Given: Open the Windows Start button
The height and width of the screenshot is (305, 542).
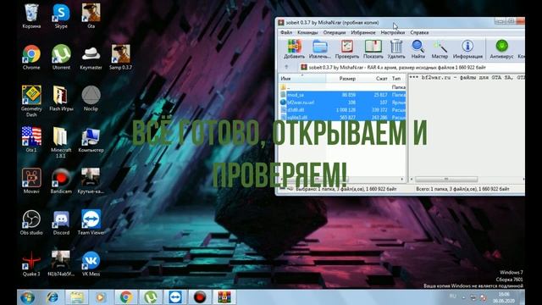Looking at the screenshot, I should pyautogui.click(x=27, y=297).
